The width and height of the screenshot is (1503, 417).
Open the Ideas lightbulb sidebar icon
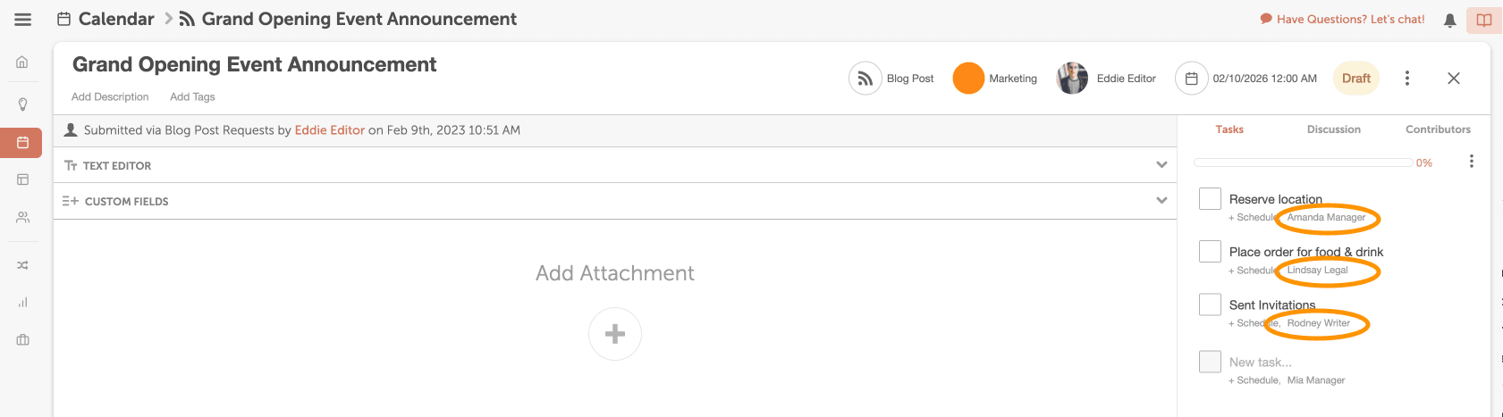click(x=23, y=104)
